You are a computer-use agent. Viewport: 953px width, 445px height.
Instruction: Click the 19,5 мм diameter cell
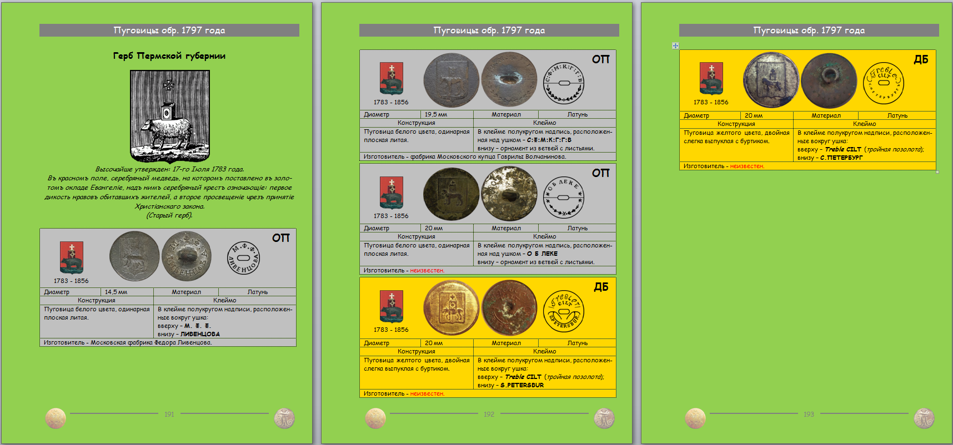(436, 114)
